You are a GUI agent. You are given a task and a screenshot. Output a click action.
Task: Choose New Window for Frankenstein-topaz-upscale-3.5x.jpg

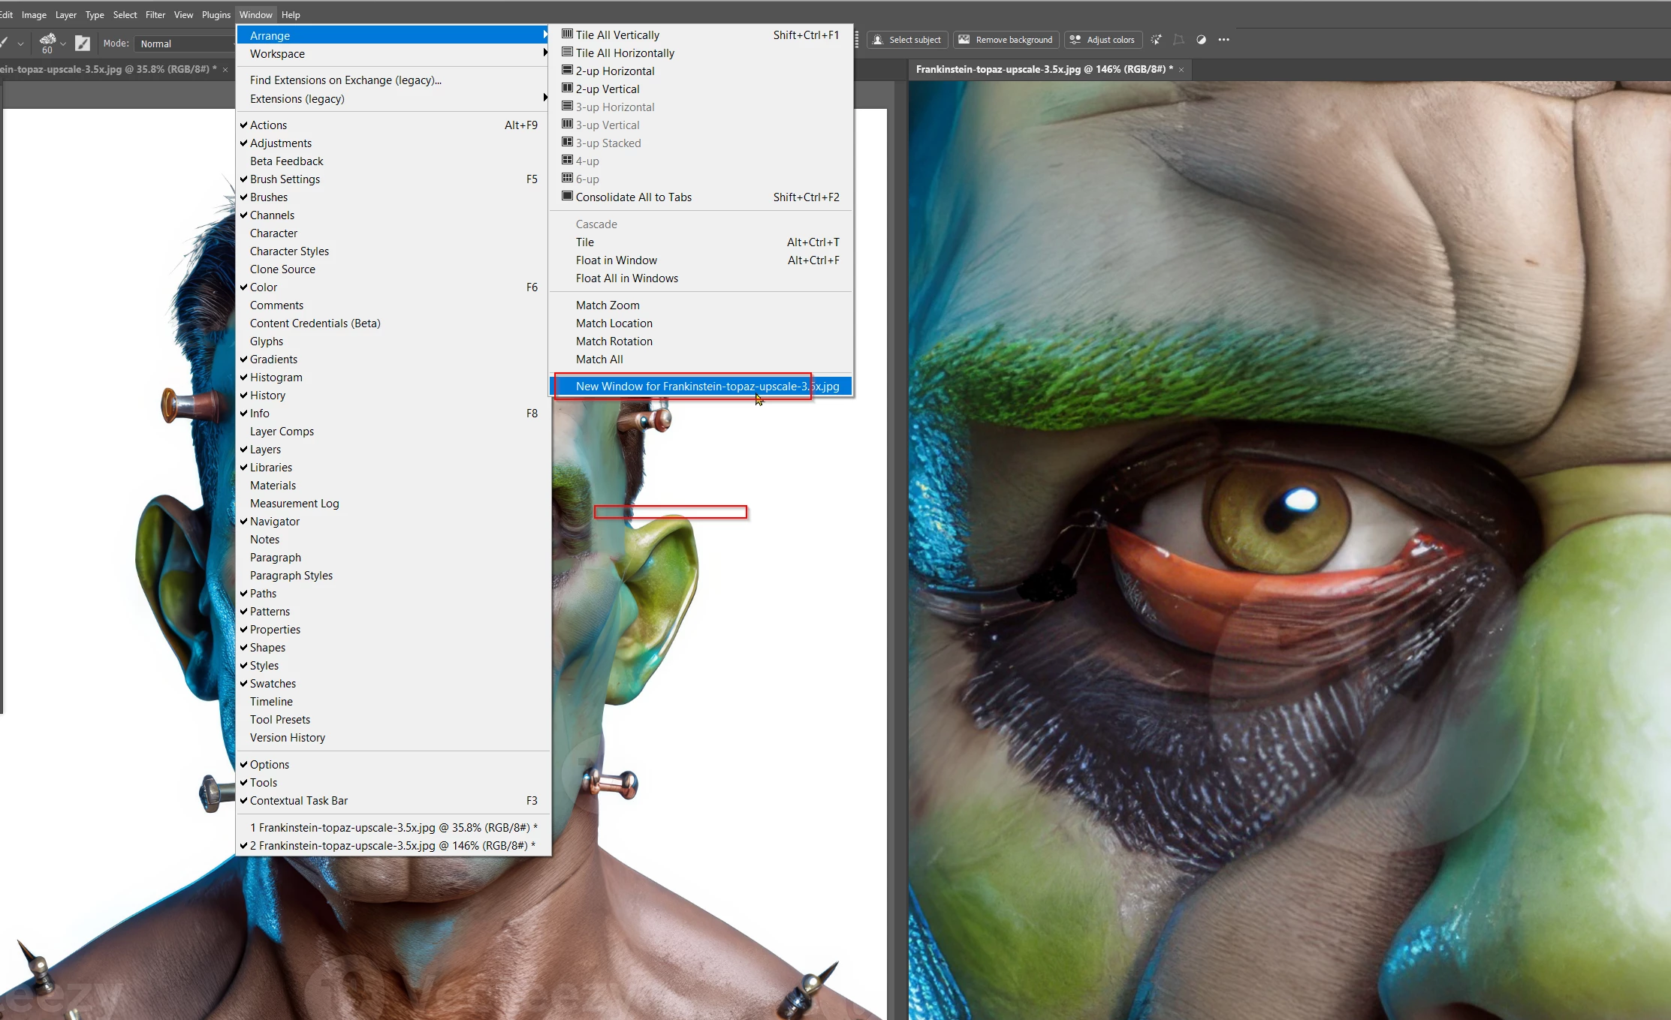(x=707, y=387)
